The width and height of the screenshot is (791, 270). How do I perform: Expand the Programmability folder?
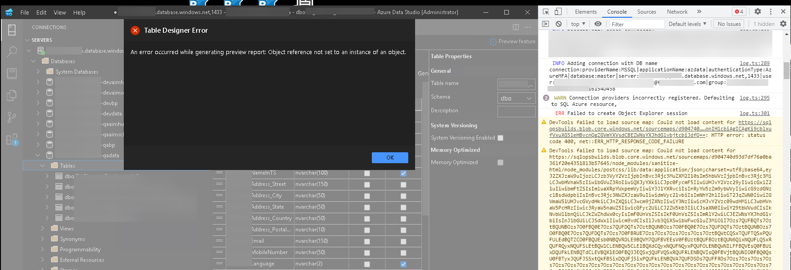42,249
